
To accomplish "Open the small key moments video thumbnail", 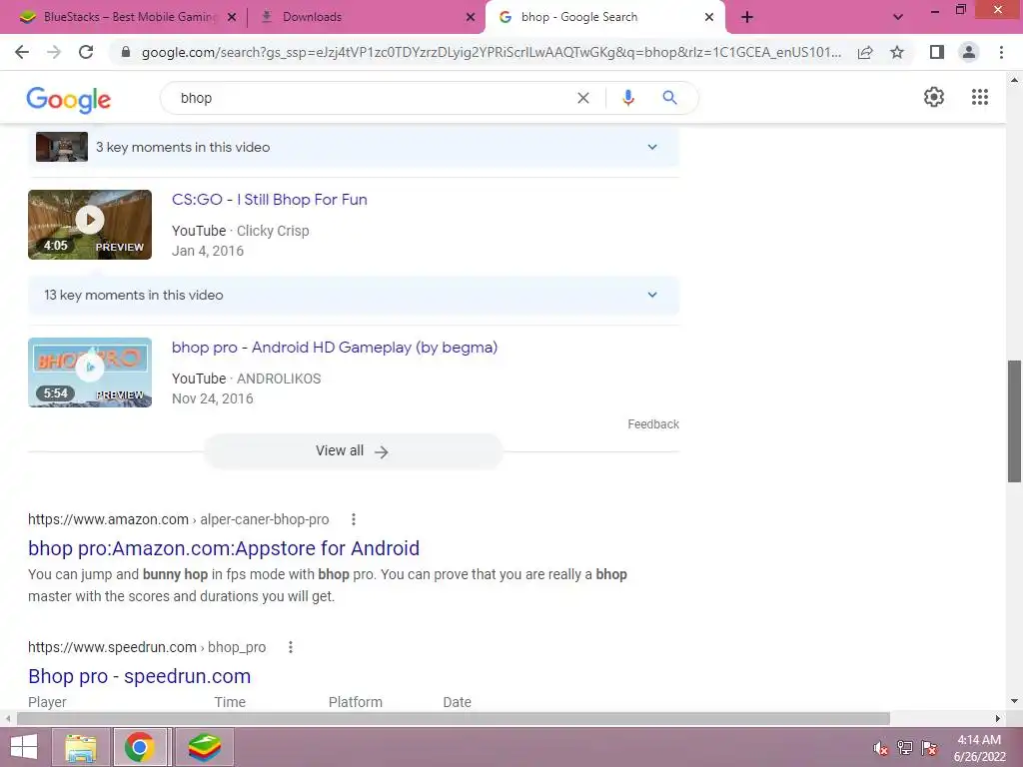I will point(61,147).
